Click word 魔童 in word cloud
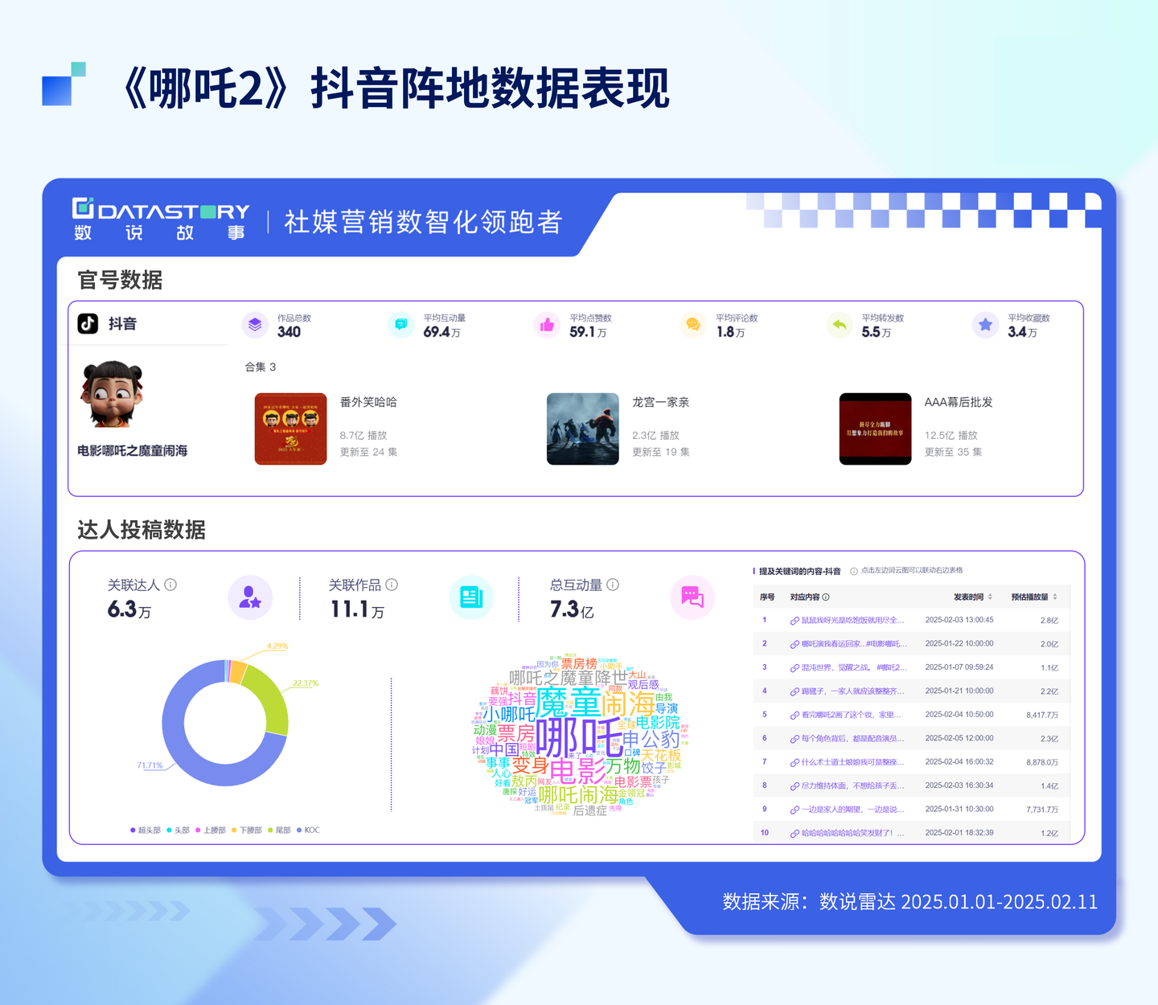This screenshot has height=1005, width=1158. 569,703
